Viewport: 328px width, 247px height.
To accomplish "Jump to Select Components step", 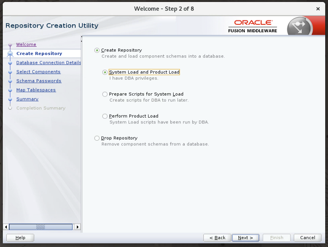I will click(x=39, y=72).
